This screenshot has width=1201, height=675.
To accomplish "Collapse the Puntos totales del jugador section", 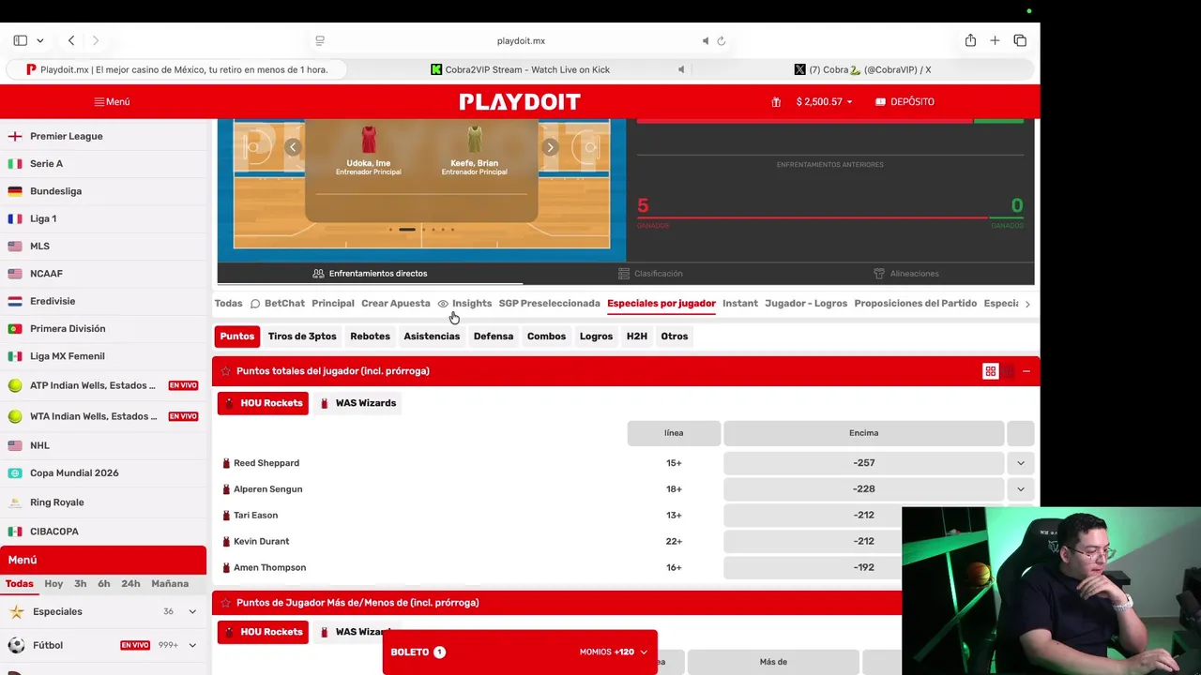I will pos(1026,371).
